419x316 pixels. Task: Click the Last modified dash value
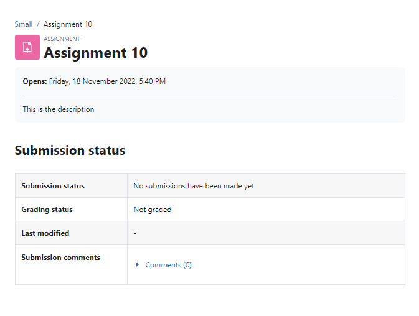coord(135,233)
